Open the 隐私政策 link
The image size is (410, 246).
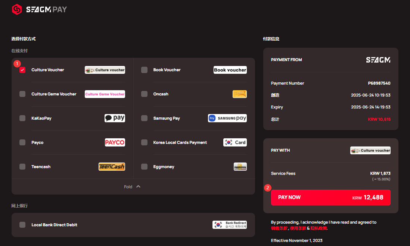(x=319, y=228)
